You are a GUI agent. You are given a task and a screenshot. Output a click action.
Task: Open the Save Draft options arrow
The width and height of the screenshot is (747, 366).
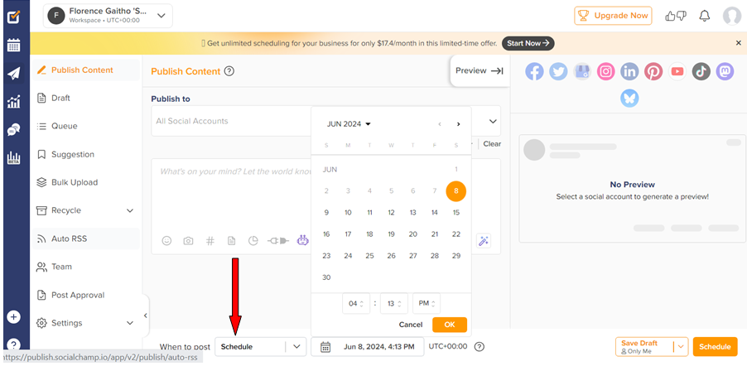[x=682, y=346]
